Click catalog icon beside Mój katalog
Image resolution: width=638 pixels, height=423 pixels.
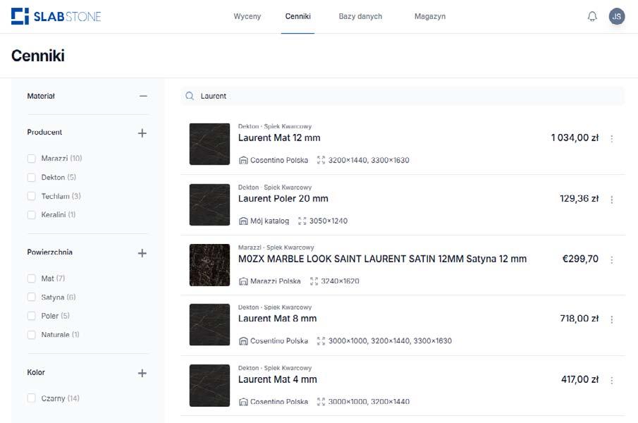tap(243, 221)
